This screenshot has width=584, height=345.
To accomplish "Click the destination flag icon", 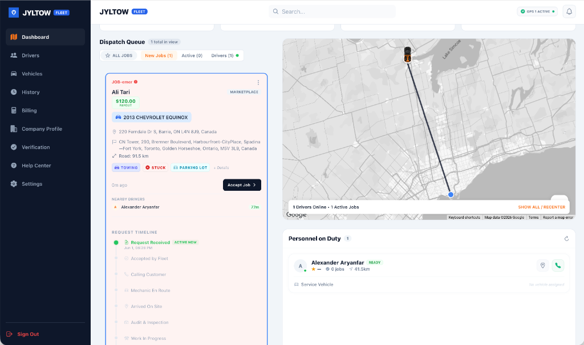I will tap(114, 142).
